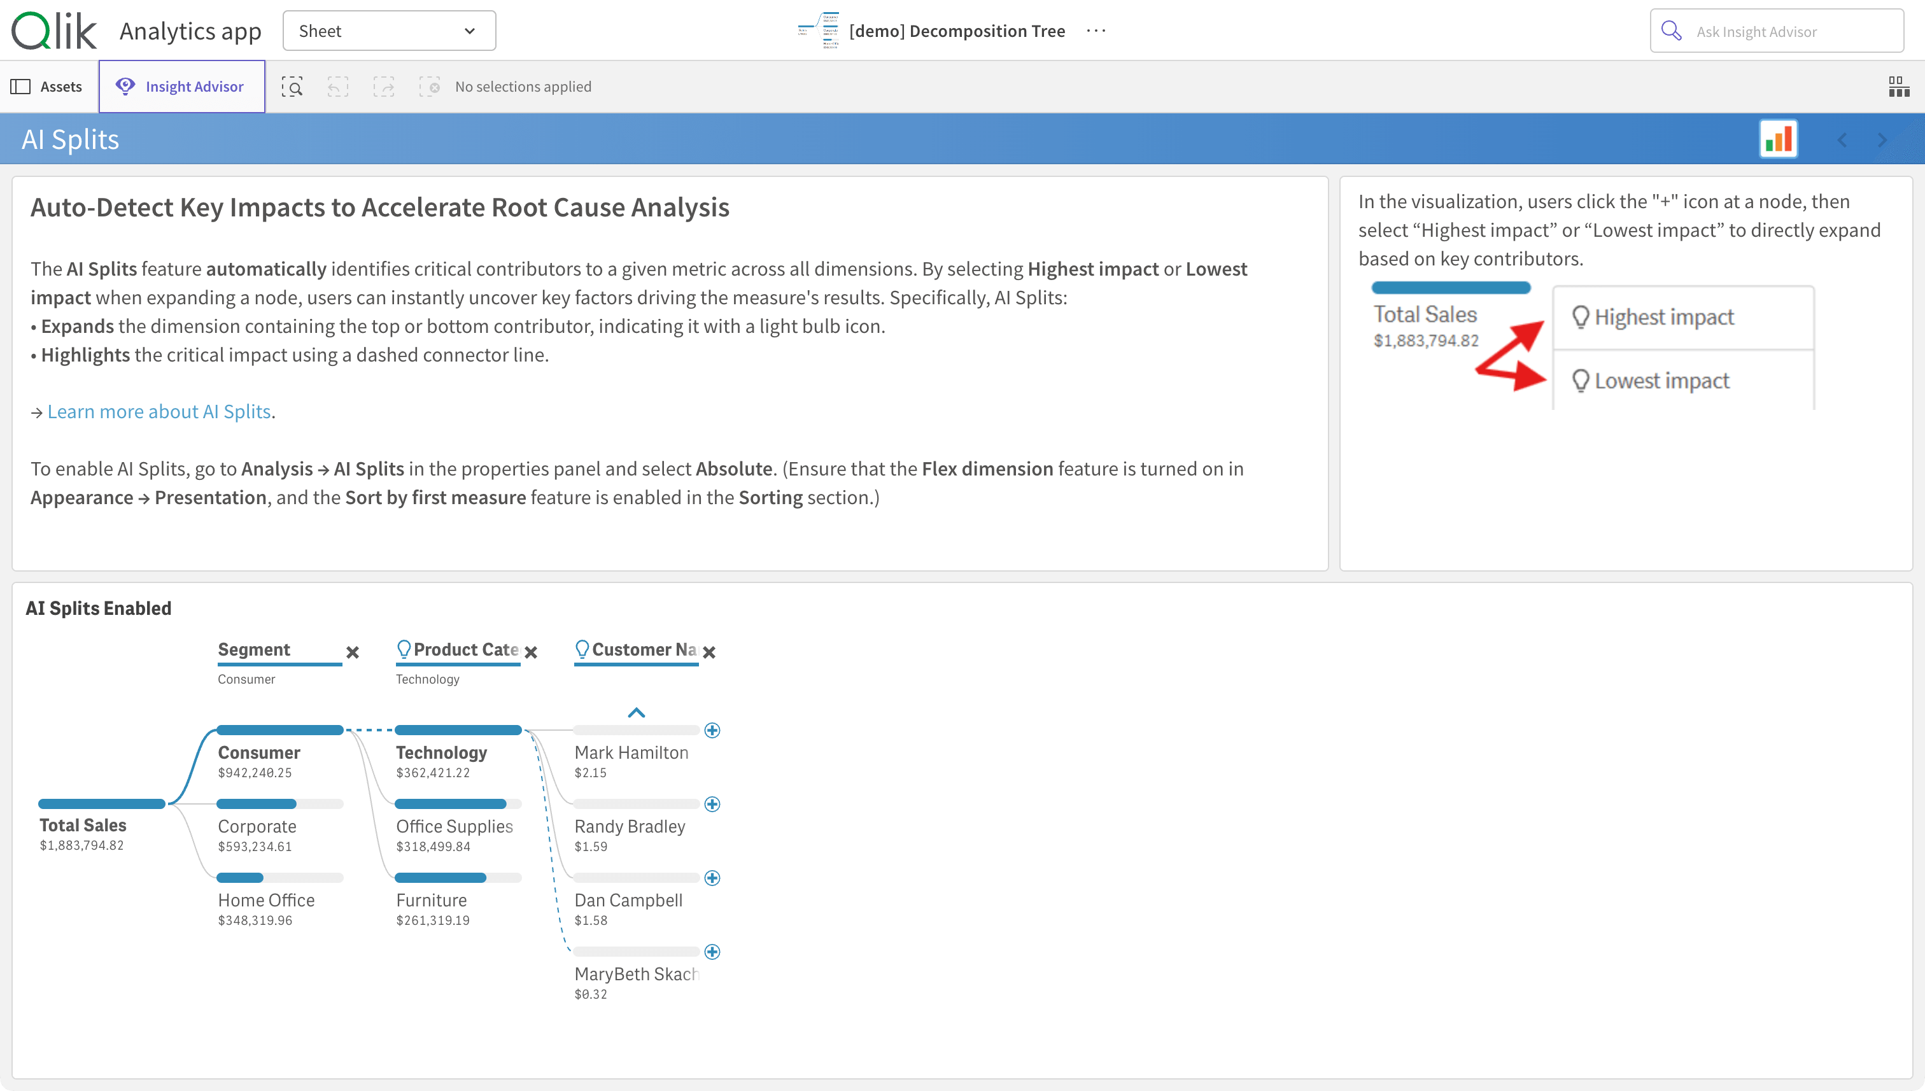This screenshot has height=1091, width=1925.
Task: Remove the Segment dimension level
Action: click(352, 652)
